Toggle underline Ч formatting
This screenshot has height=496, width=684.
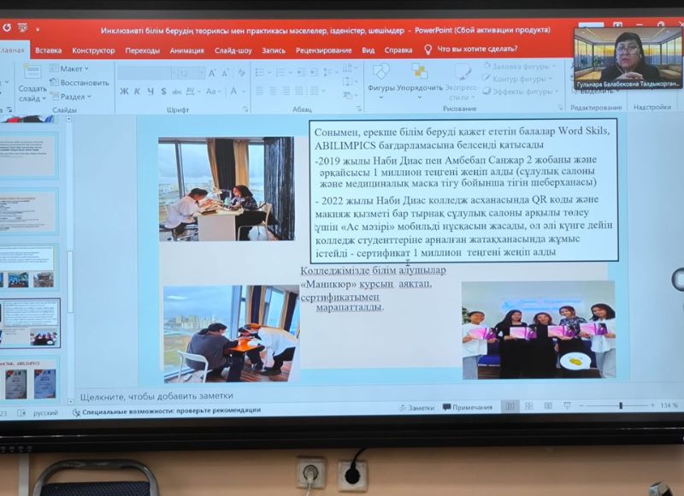pos(150,92)
